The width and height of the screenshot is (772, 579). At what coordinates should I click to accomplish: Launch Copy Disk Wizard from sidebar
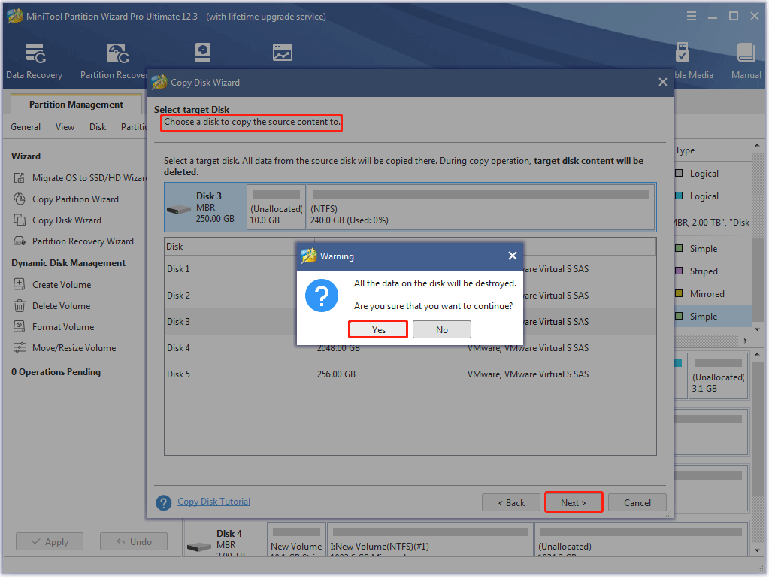tap(58, 221)
